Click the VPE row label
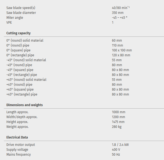Image resolution: width=164 pixels, height=160 pixels. (x=9, y=23)
